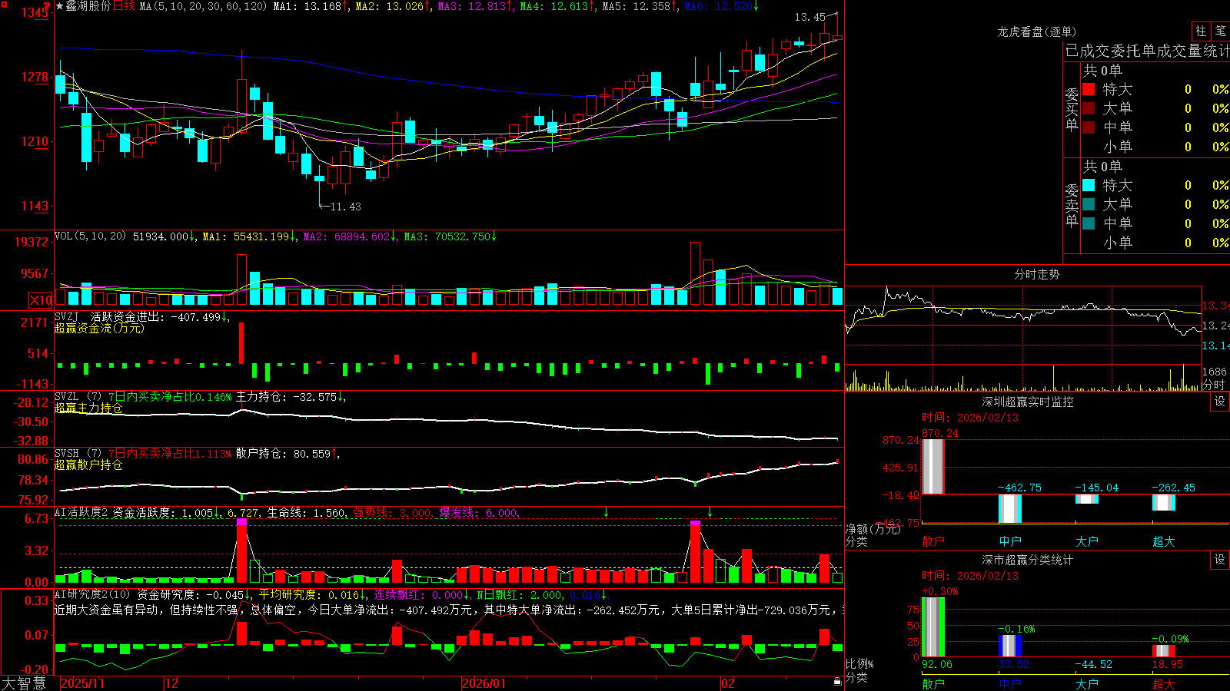1230x691 pixels.
Task: Click the dark red 中单 buy-order swatch
Action: click(1089, 127)
